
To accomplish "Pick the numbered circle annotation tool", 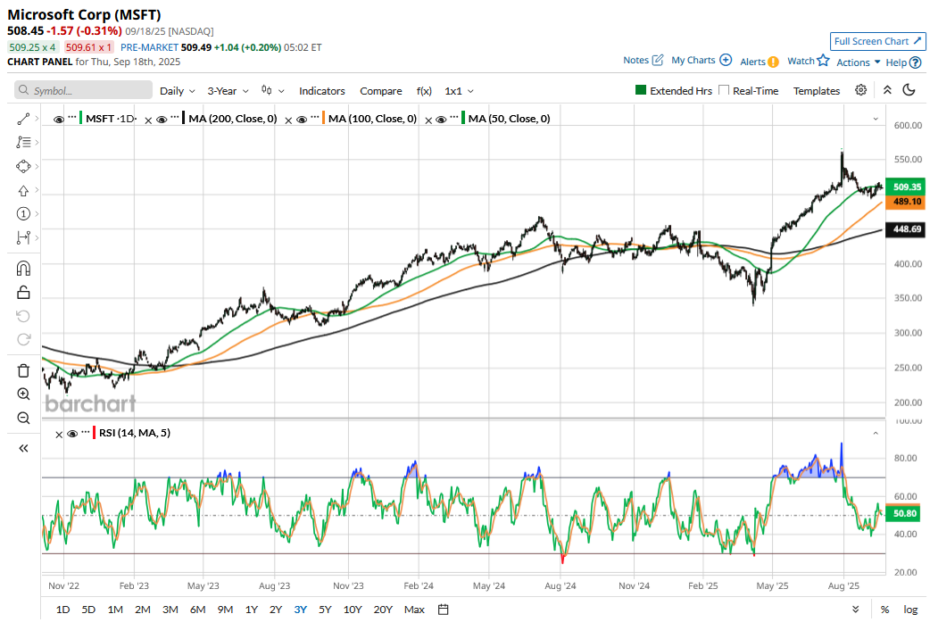I will (23, 213).
